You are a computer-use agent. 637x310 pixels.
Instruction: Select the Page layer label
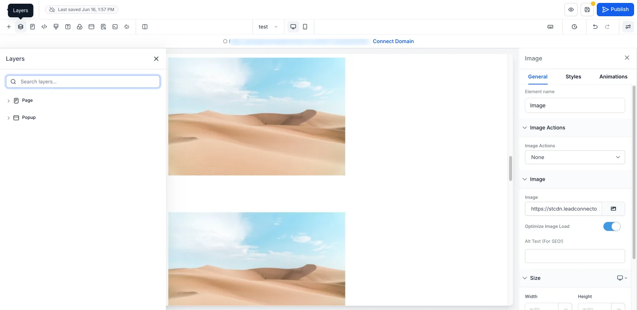pos(27,101)
